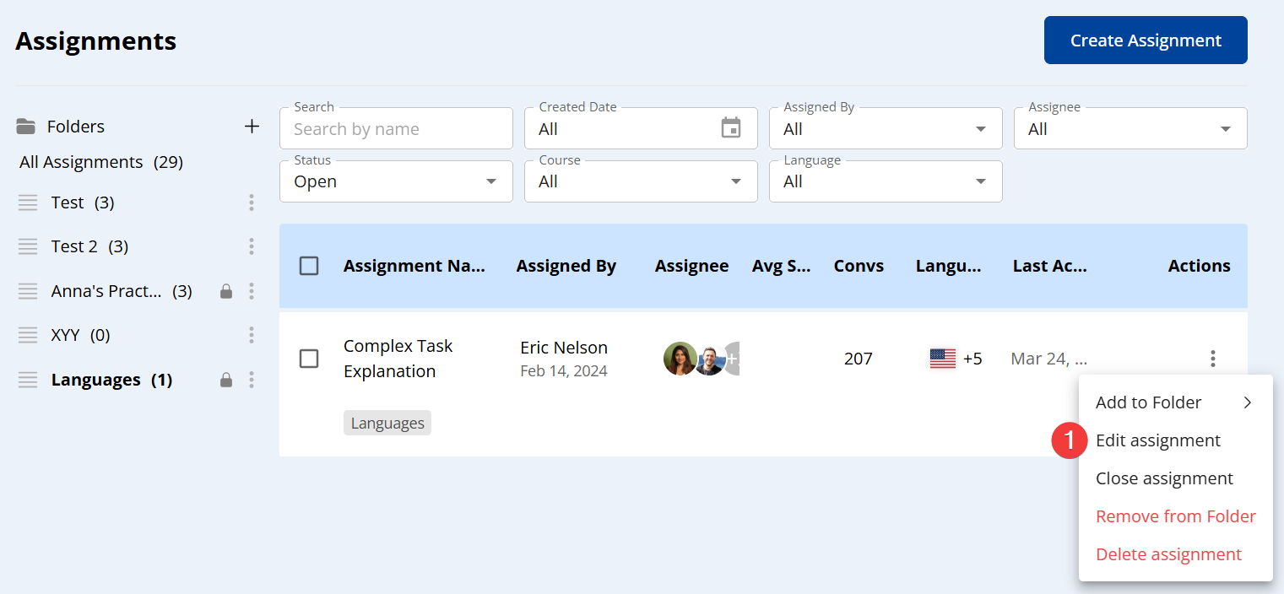Open three-dot menu for Test folder
This screenshot has height=594, width=1284.
252,202
